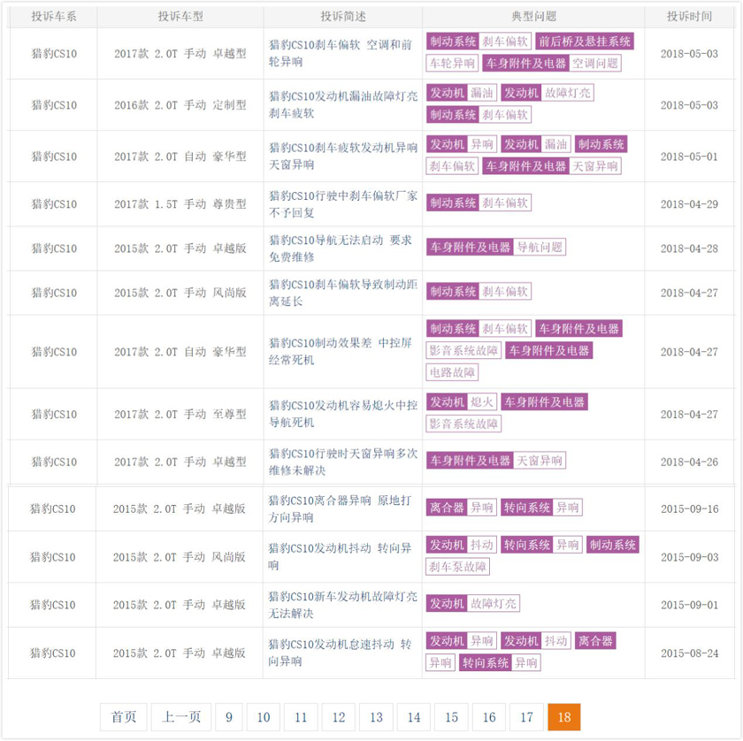This screenshot has width=743, height=741.
Task: Click 前后桥及悬挂系统 tag in first row
Action: click(585, 42)
